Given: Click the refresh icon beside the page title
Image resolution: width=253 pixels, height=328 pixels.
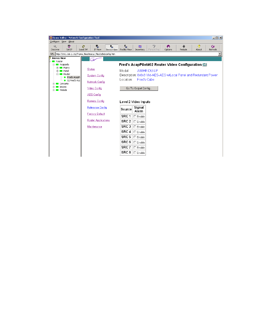Looking at the screenshot, I should click(205, 65).
